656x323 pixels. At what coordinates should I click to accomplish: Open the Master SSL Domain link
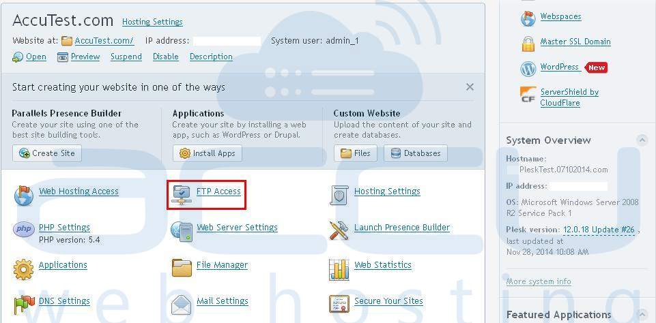point(575,42)
